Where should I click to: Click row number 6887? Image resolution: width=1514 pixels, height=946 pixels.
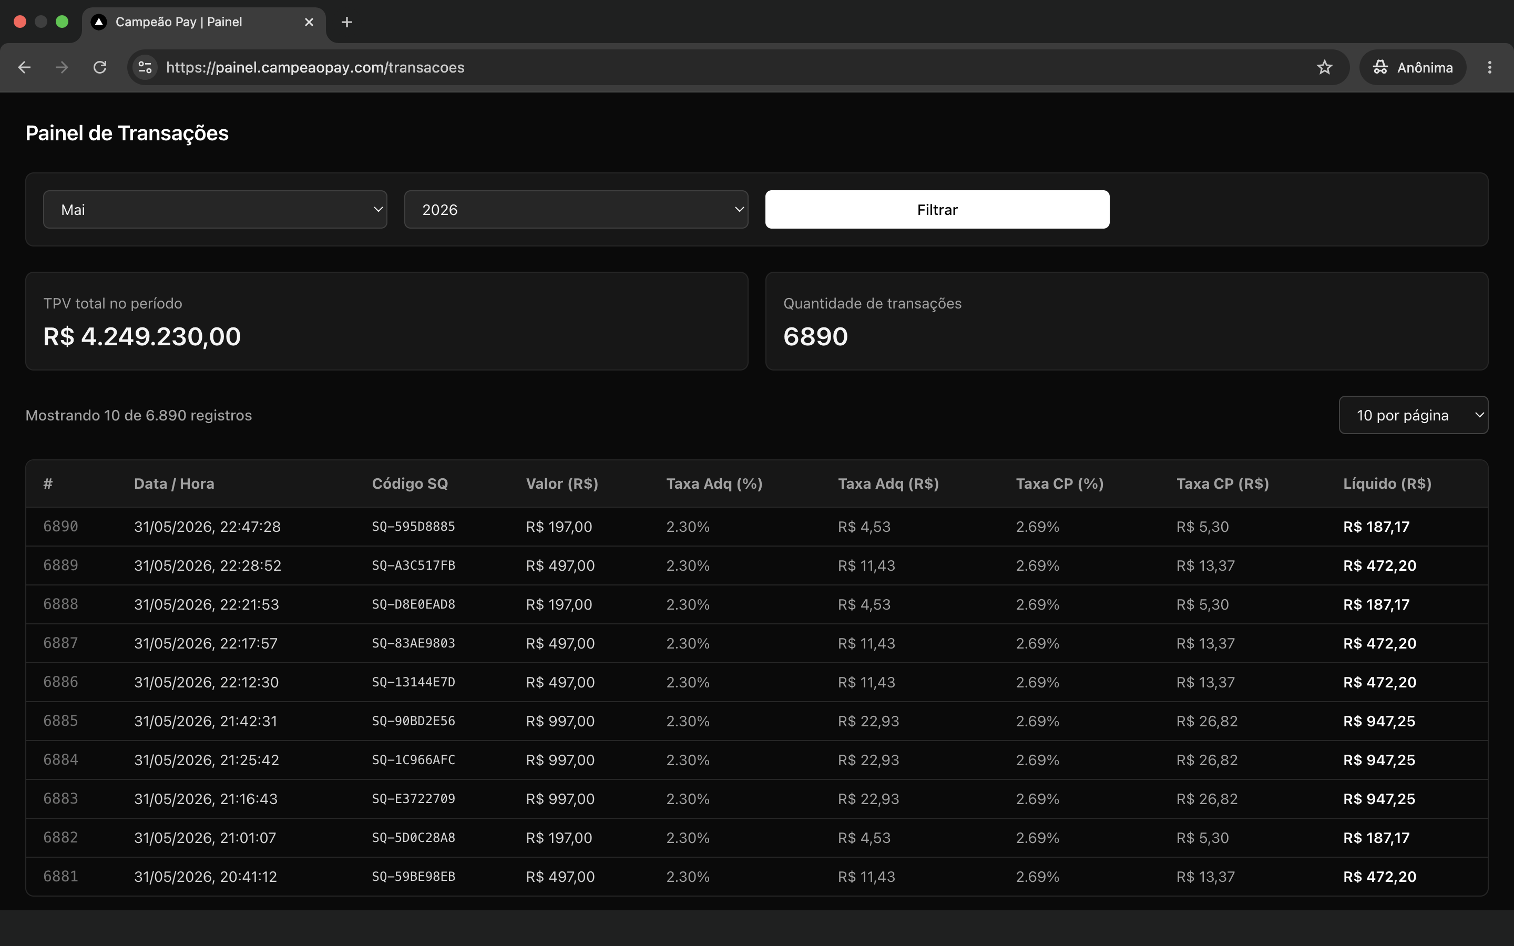pyautogui.click(x=60, y=643)
